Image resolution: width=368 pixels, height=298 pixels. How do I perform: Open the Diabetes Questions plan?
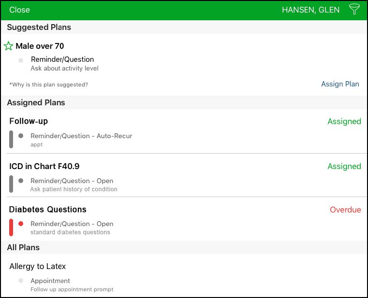tap(48, 210)
